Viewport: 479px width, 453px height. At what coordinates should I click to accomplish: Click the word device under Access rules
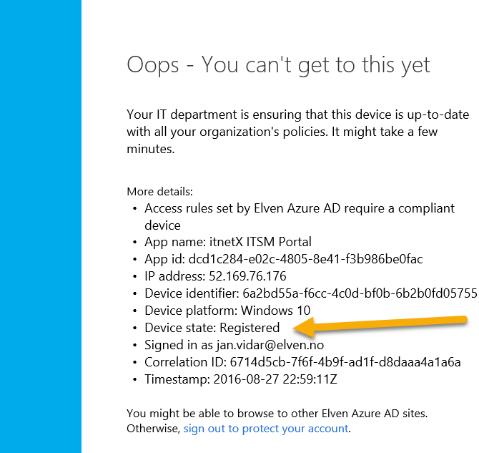[162, 225]
